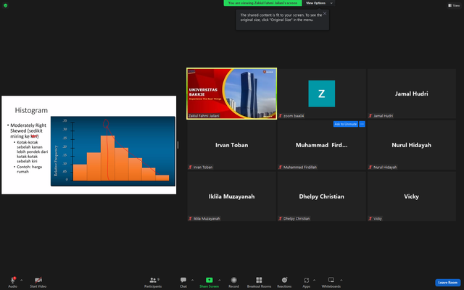Click the divider handle between slide and gallery
Image resolution: width=464 pixels, height=290 pixels.
178,145
